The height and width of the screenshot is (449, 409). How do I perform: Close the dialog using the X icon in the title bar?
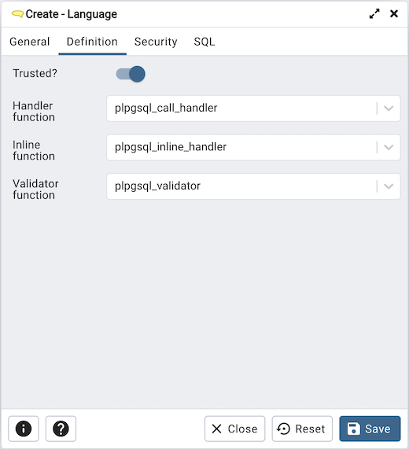click(x=394, y=13)
